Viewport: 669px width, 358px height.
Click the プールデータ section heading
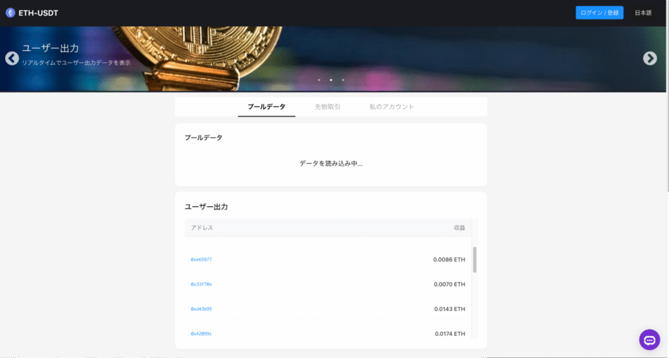204,138
